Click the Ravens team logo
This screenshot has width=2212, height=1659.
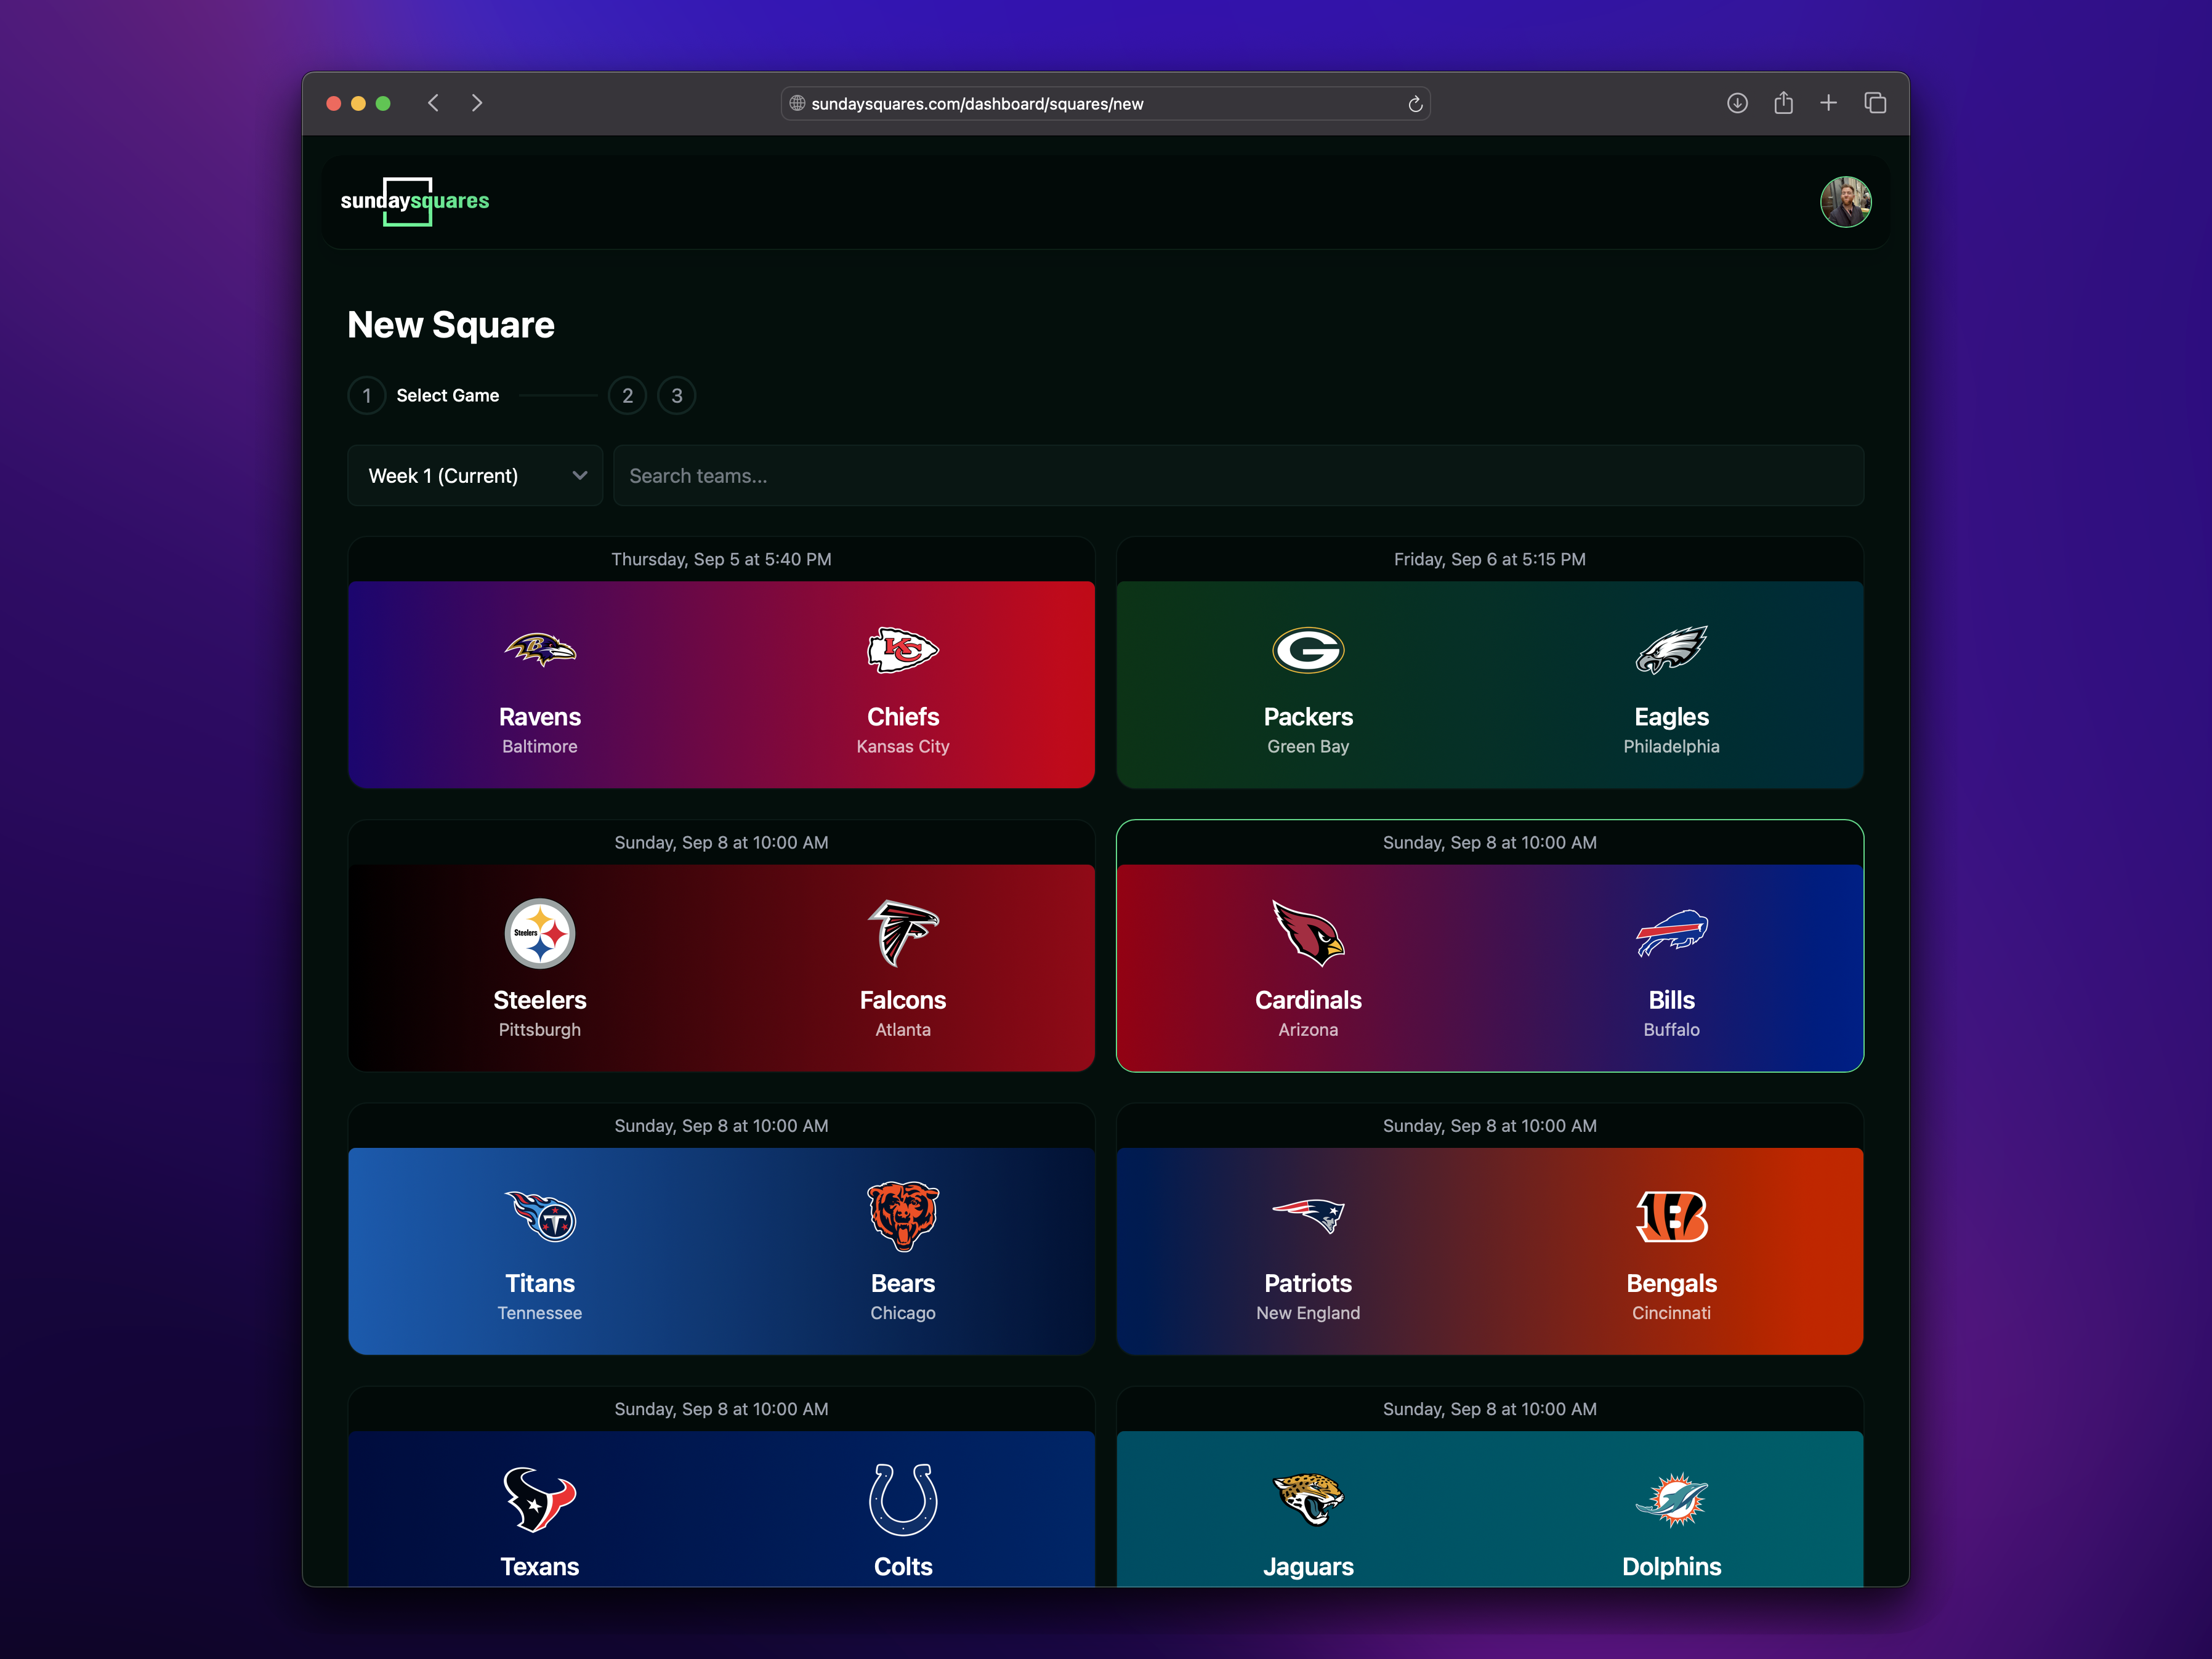click(x=540, y=650)
